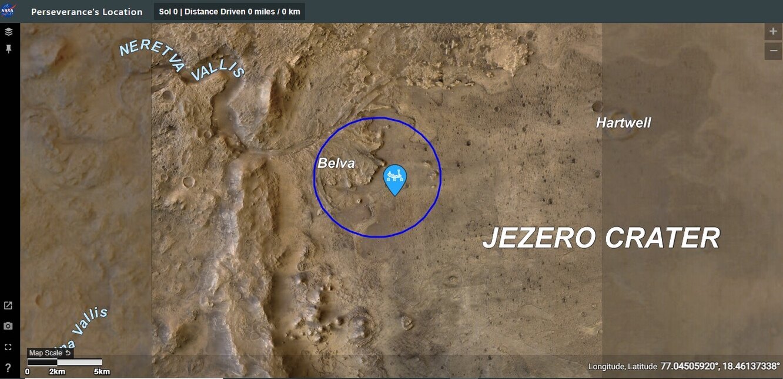Click the JEZERO CRATER label
Viewport: 783px width, 379px height.
(x=601, y=239)
